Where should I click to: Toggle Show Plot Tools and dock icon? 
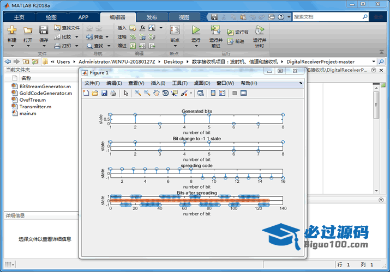[243, 93]
